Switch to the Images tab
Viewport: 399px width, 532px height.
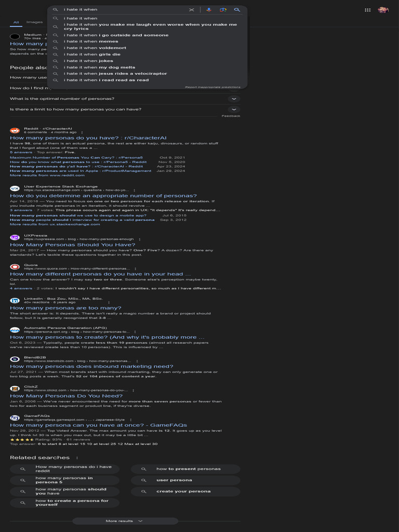coord(35,22)
